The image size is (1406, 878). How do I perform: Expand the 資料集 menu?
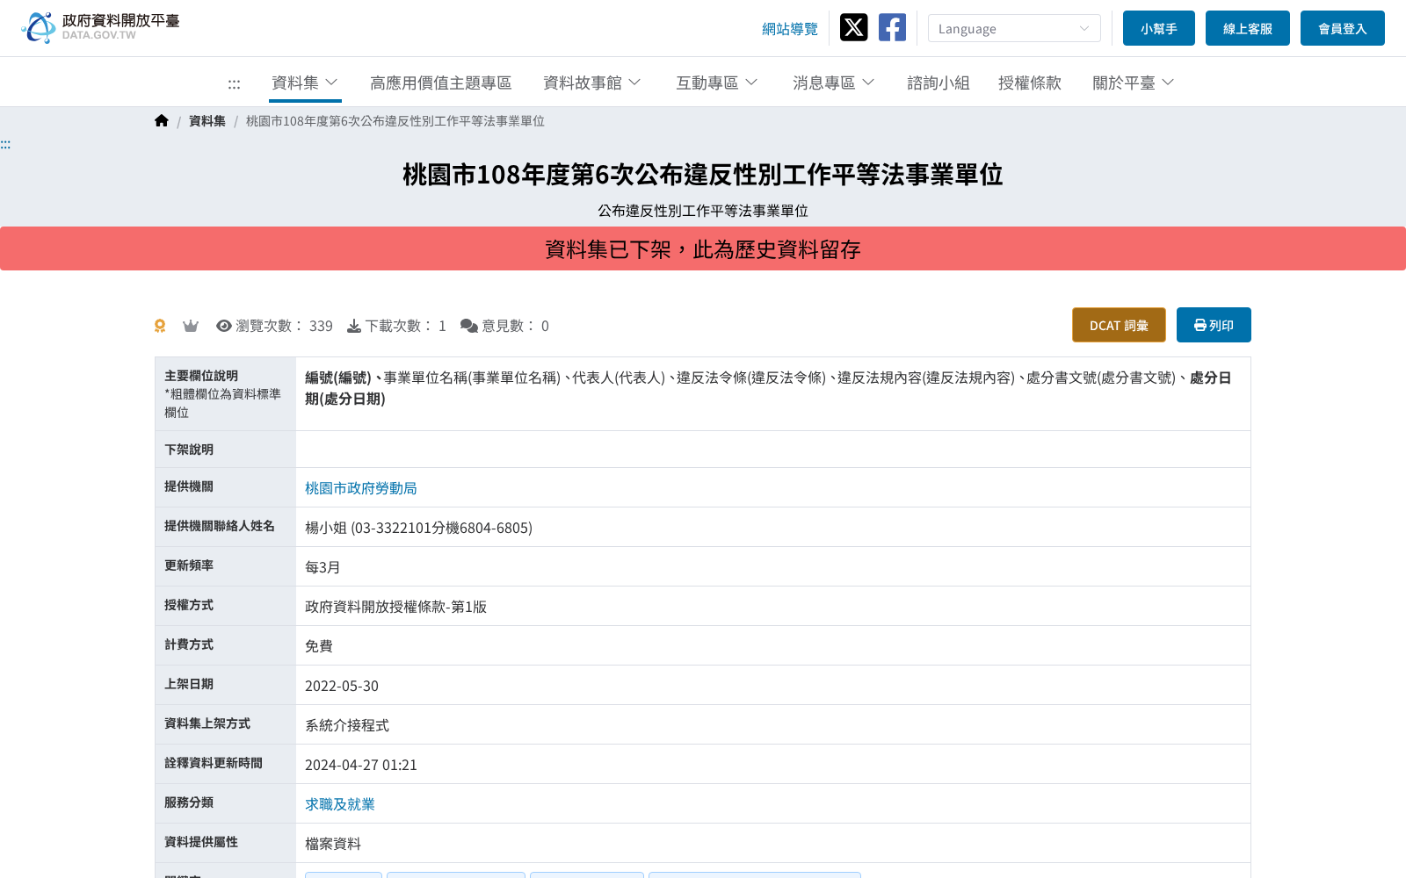[x=305, y=83]
